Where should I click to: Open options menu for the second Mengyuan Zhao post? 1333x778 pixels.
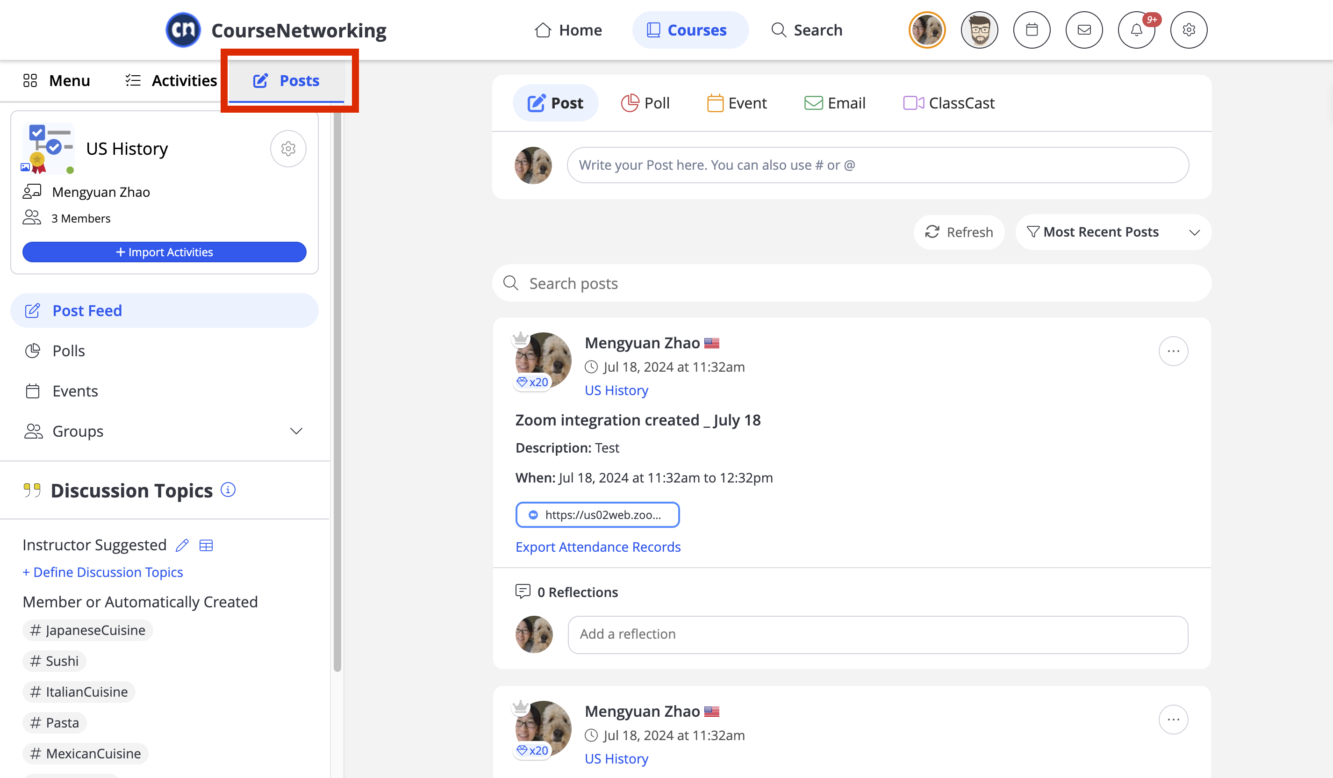pos(1173,720)
